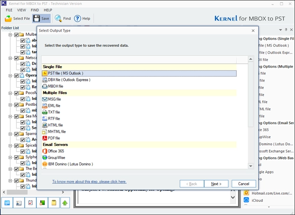Uncheck the Spiceb folder checkbox

(x=17, y=146)
